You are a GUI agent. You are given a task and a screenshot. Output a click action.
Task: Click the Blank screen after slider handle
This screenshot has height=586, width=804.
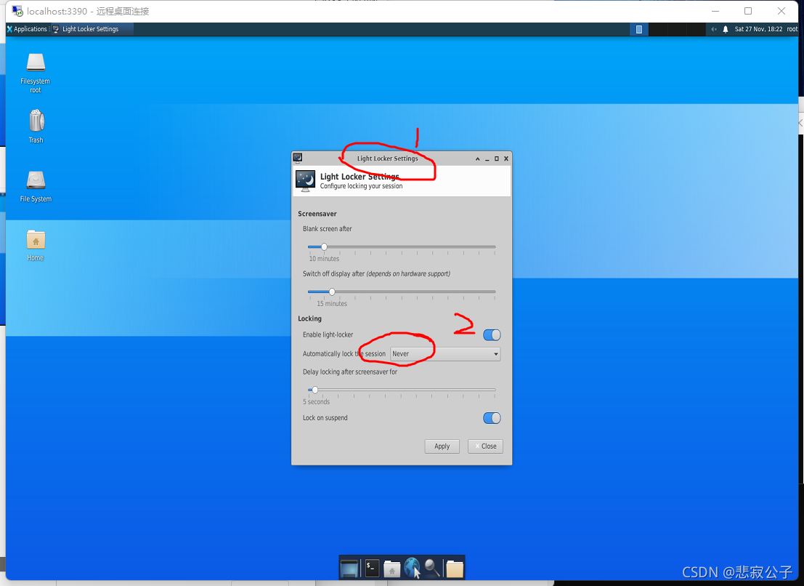tap(324, 246)
